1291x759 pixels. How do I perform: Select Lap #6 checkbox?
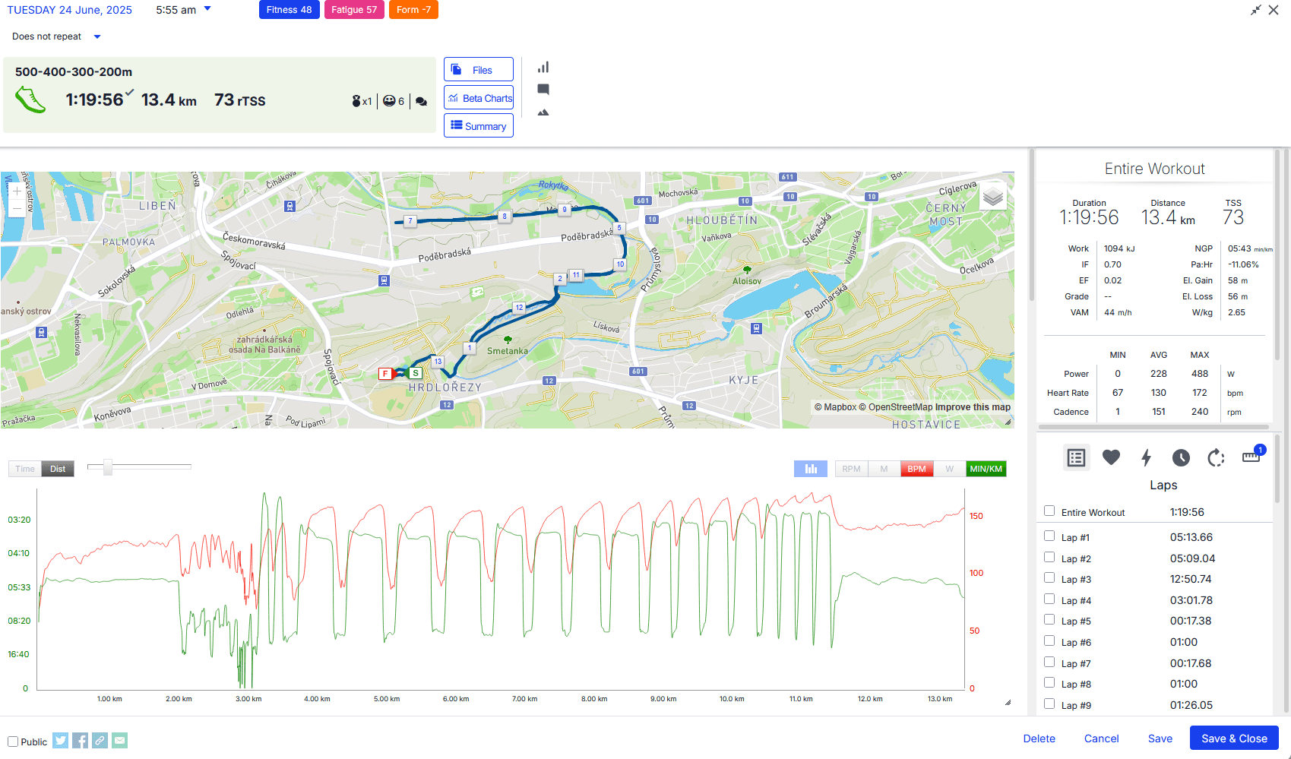(1049, 641)
